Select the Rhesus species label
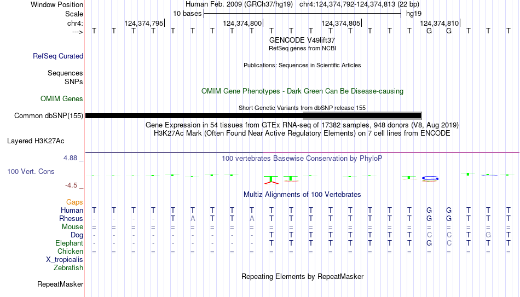 click(x=71, y=218)
